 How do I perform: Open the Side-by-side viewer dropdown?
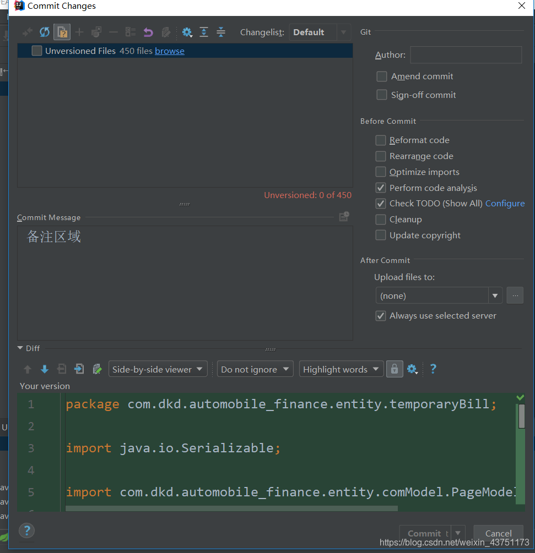tap(158, 369)
